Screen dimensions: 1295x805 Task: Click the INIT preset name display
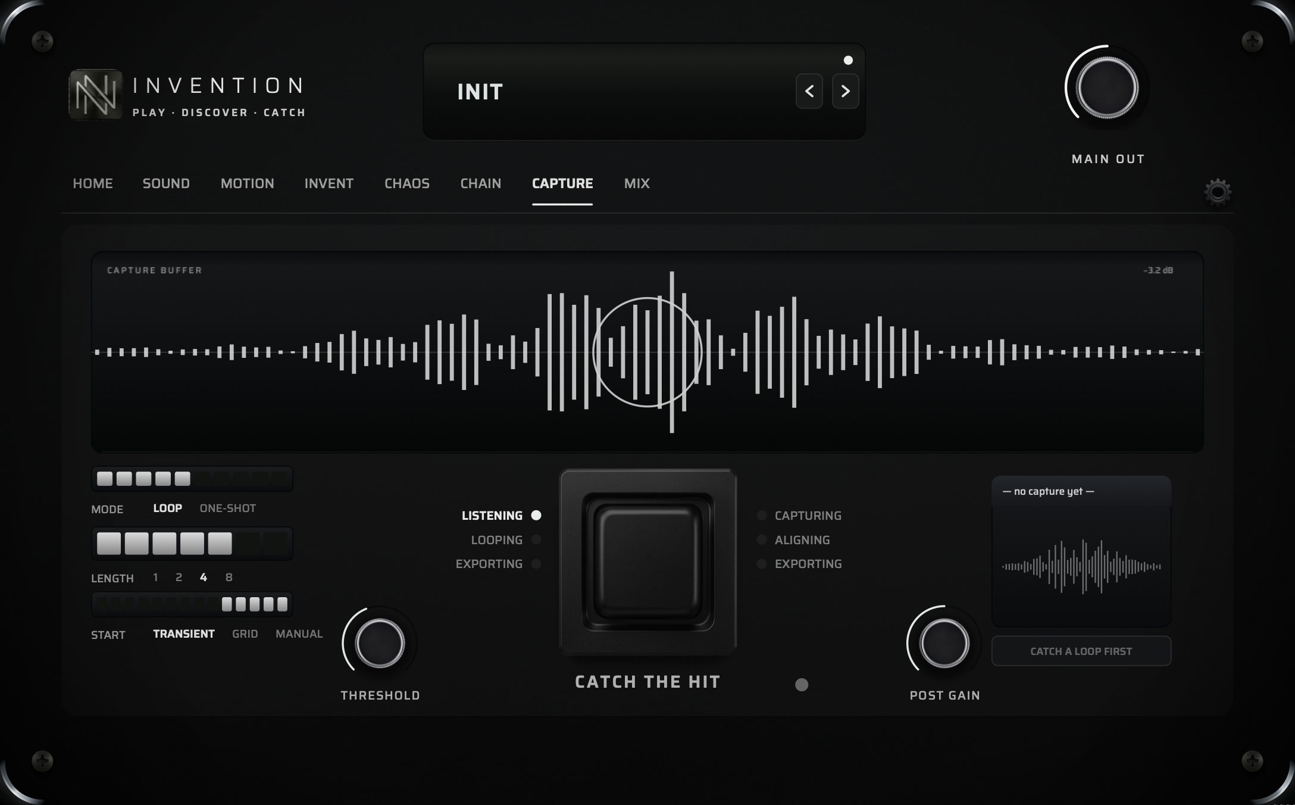coord(480,92)
